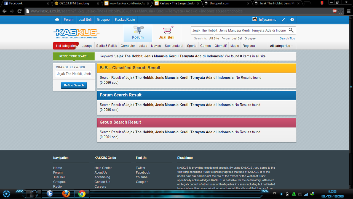
Task: Click the network signal tray icon
Action: tap(306, 194)
